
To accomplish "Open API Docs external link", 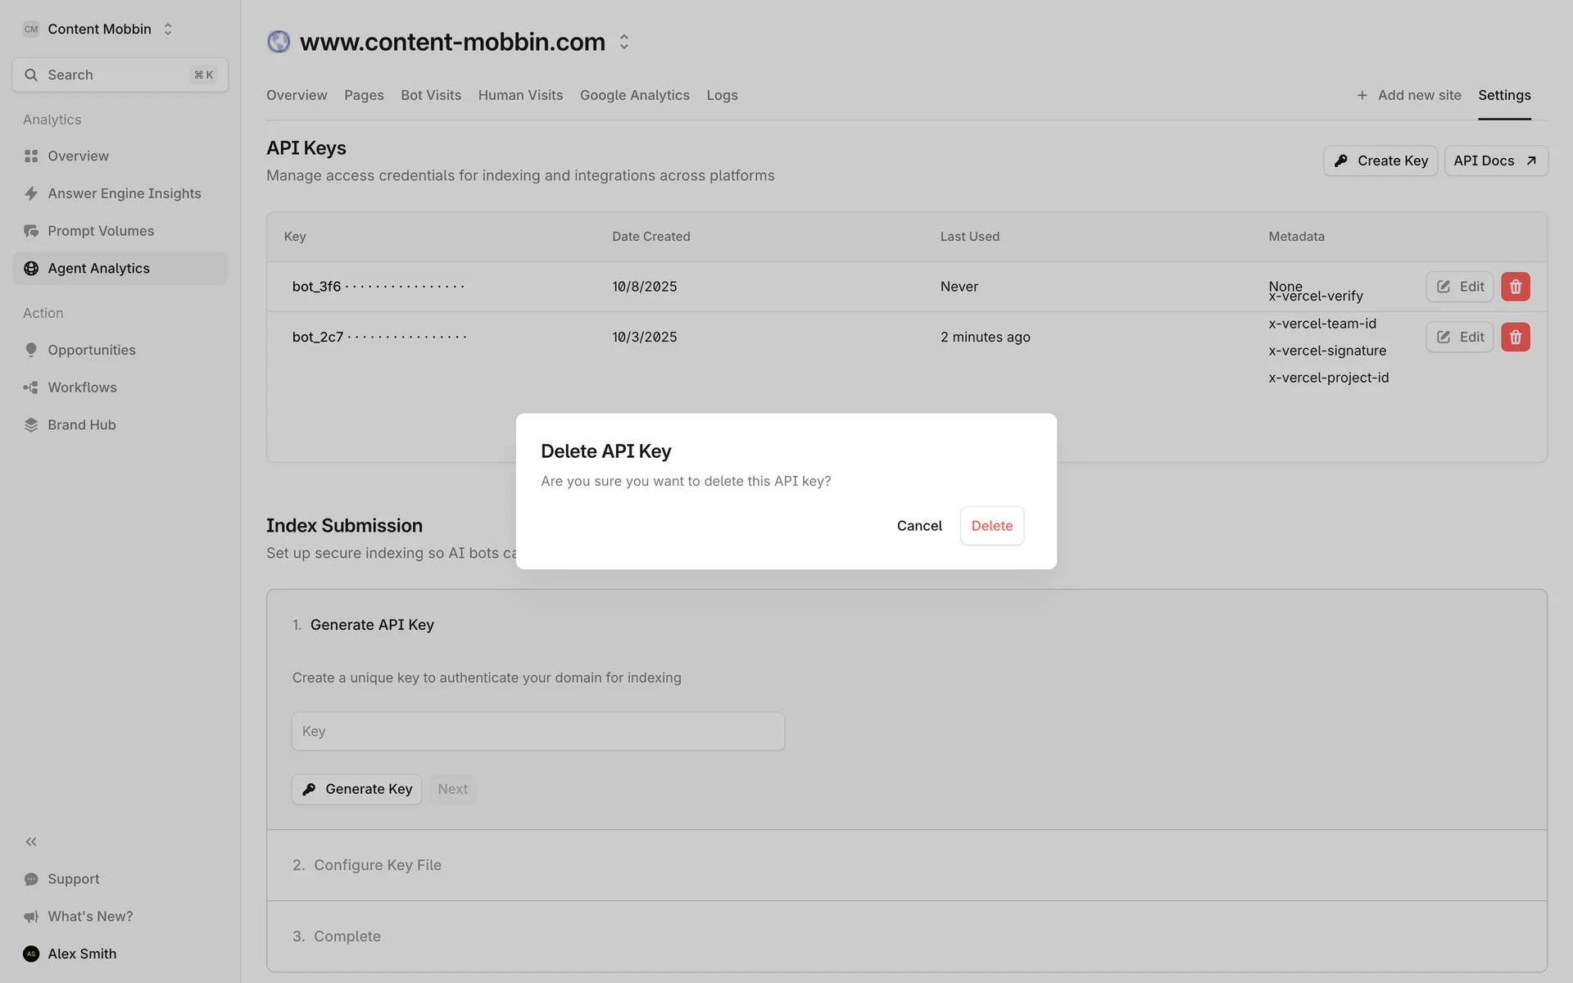I will point(1494,161).
